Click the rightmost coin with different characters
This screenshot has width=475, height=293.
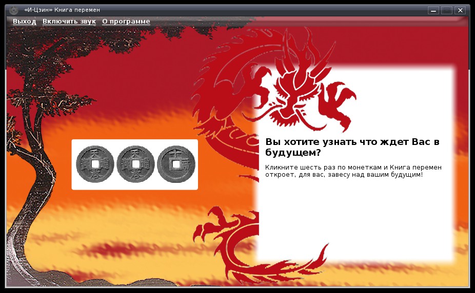click(176, 164)
